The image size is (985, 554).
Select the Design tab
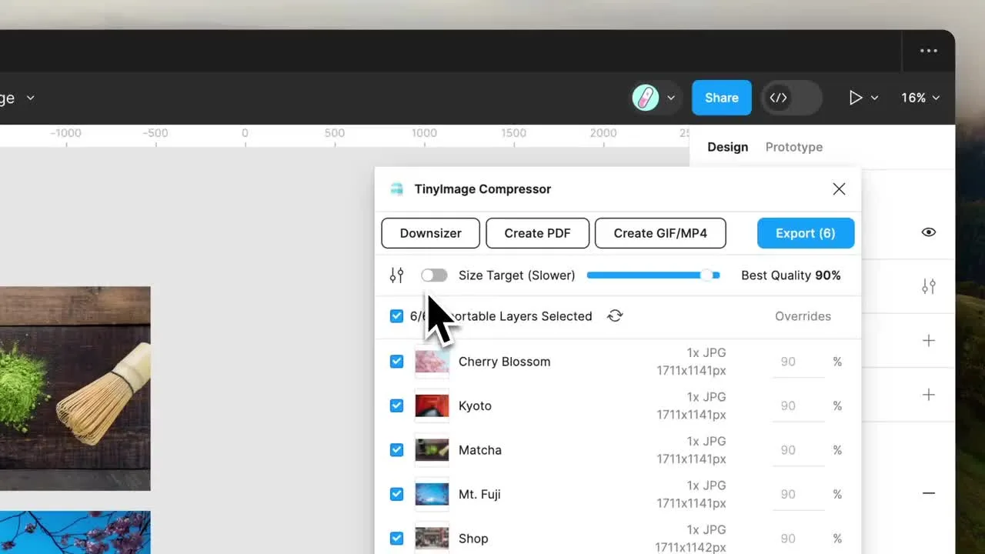pos(727,147)
